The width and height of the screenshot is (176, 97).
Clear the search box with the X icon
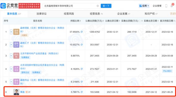pos(98,6)
